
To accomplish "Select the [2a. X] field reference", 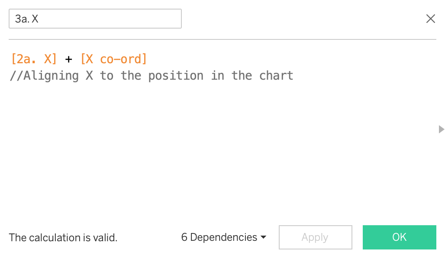I will pos(34,59).
